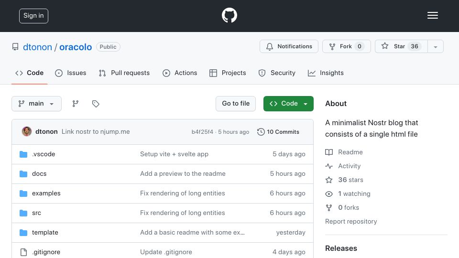459x258 pixels.
Task: Open the template folder
Action: click(x=45, y=233)
